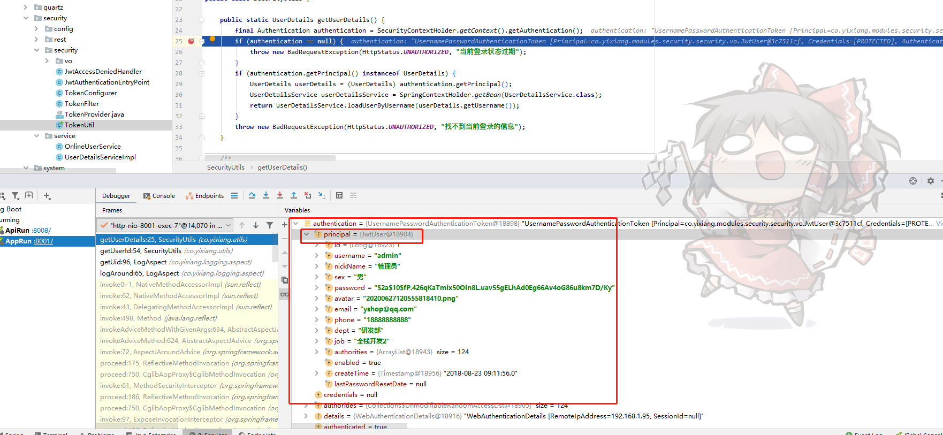Click the Step Out up-arrow icon
This screenshot has height=435, width=943.
click(x=294, y=196)
